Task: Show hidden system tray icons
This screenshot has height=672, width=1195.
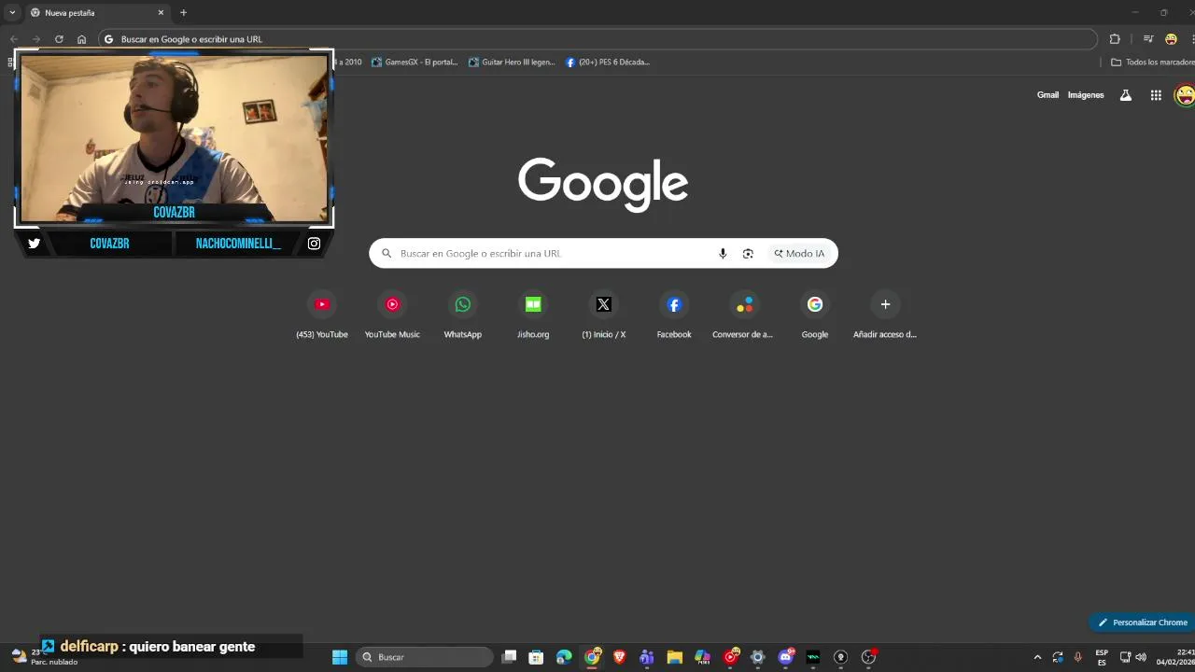Action: click(x=1037, y=657)
